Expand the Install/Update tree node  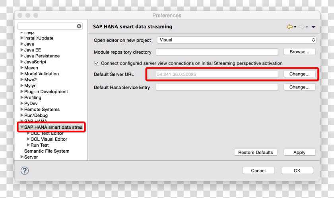[x=22, y=38]
